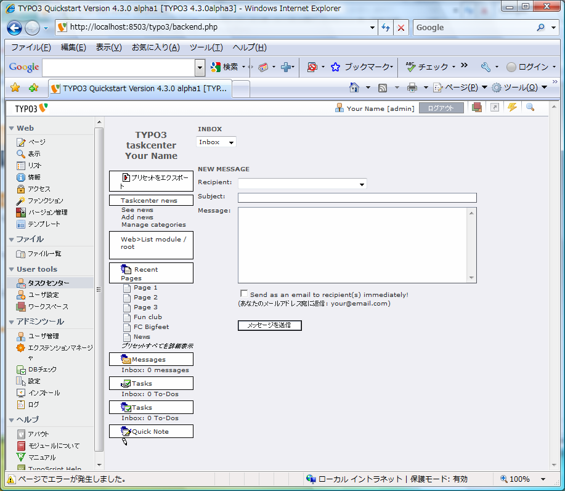The image size is (565, 491).
Task: Open the Inbox dropdown
Action: [x=216, y=142]
